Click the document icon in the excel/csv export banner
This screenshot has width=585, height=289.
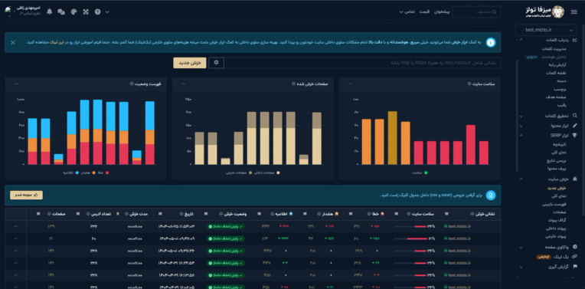point(491,195)
